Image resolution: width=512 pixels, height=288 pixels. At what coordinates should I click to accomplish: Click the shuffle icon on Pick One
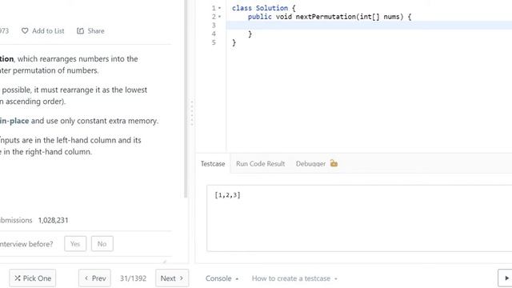(x=18, y=278)
